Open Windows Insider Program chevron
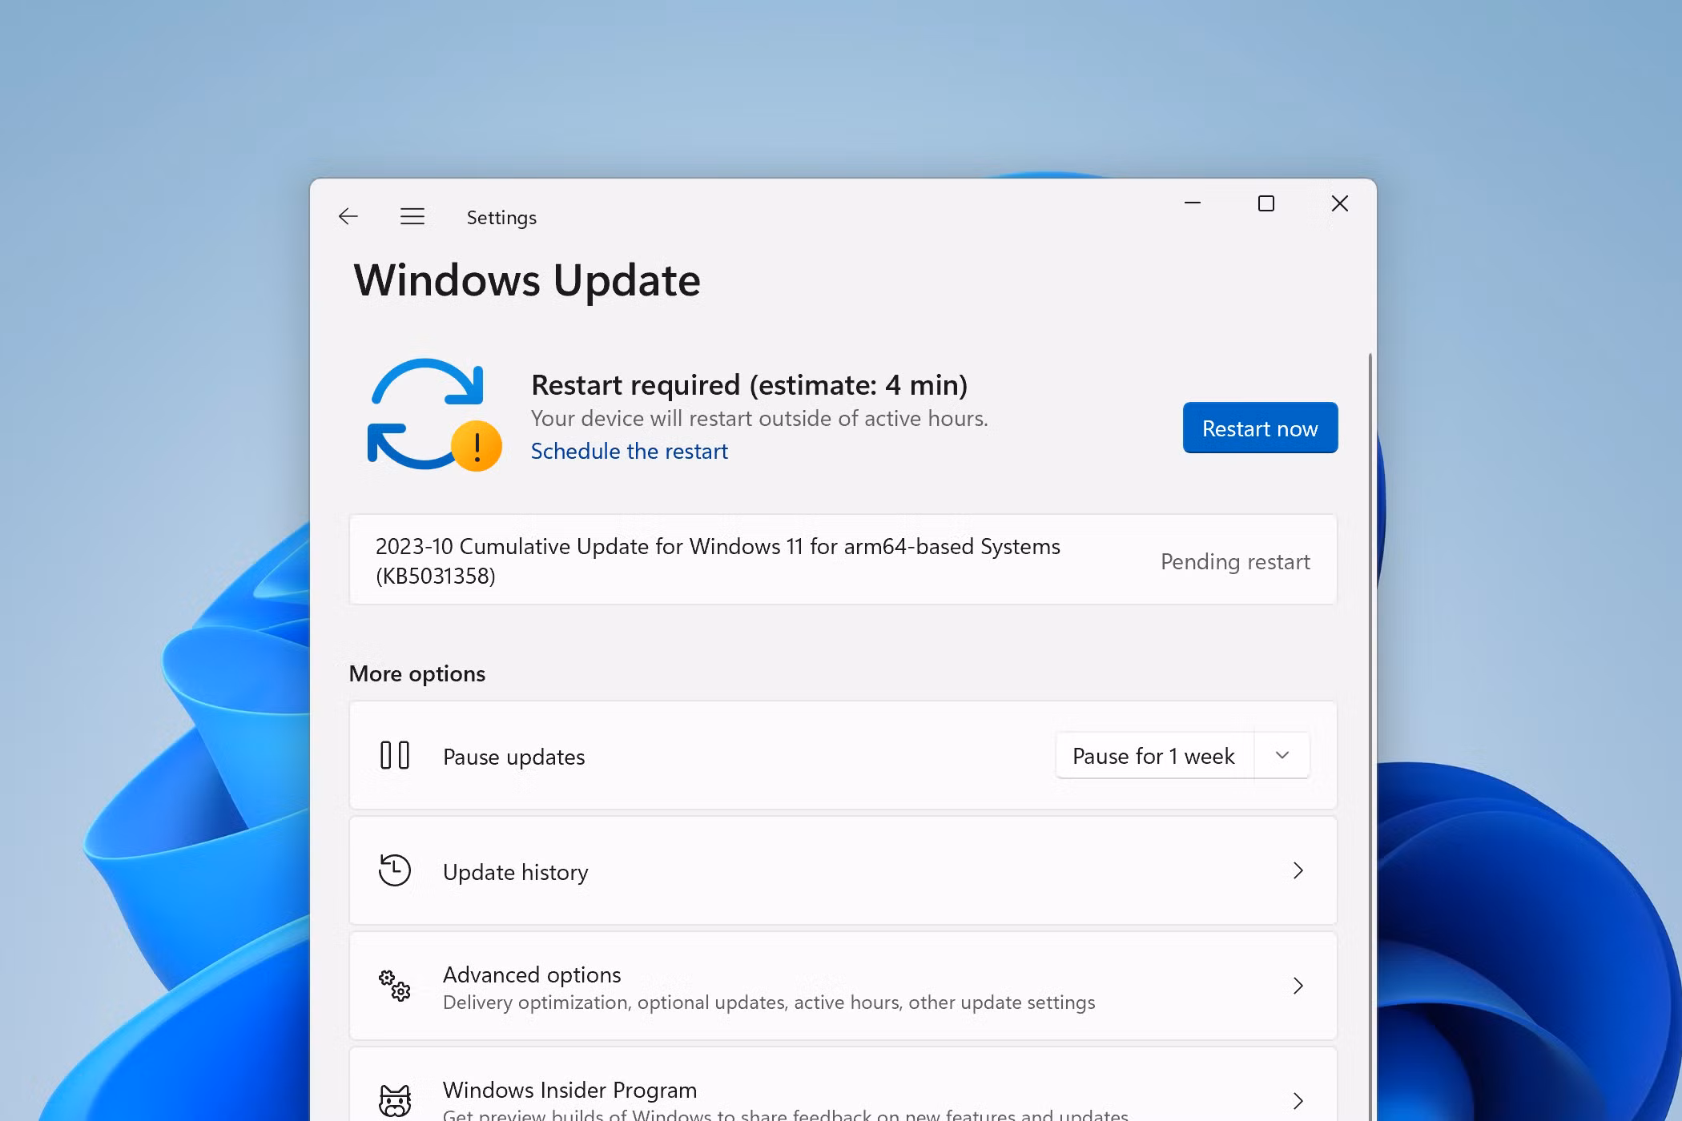 [x=1298, y=1101]
